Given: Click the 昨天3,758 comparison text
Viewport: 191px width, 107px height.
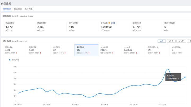Looking at the screenshot, I should [9, 30].
